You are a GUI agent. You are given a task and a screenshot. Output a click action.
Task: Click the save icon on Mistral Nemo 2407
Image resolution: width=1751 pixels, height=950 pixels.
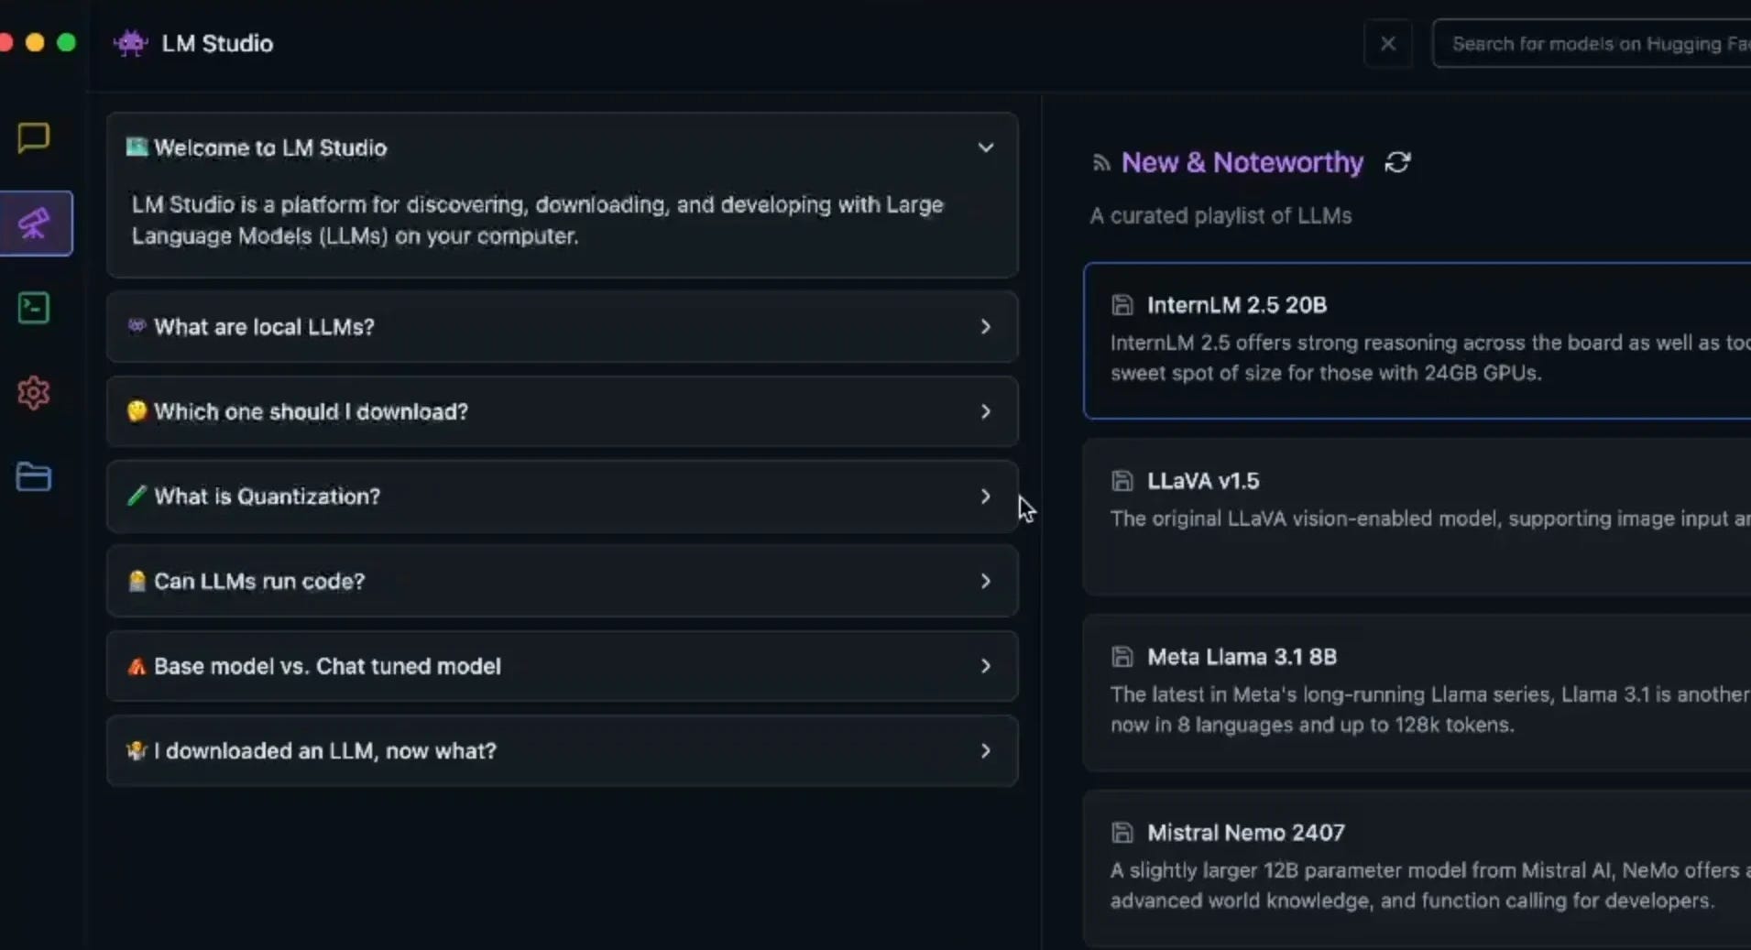pyautogui.click(x=1122, y=832)
